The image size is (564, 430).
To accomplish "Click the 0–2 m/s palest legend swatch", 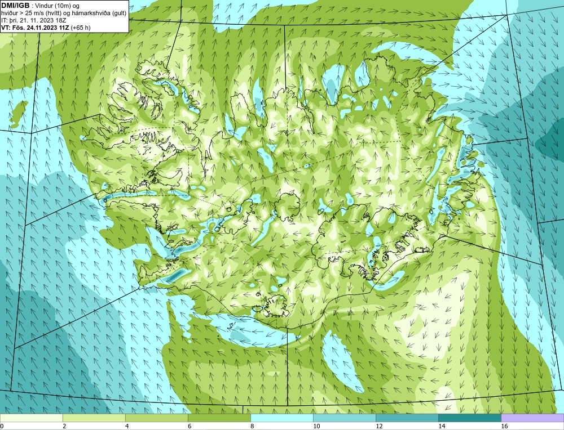I will (31, 418).
